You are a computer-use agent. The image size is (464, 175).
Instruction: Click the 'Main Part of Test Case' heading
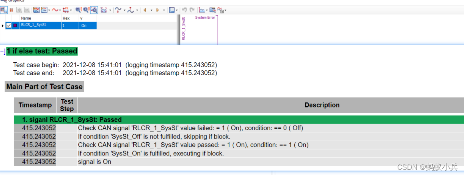coord(44,87)
